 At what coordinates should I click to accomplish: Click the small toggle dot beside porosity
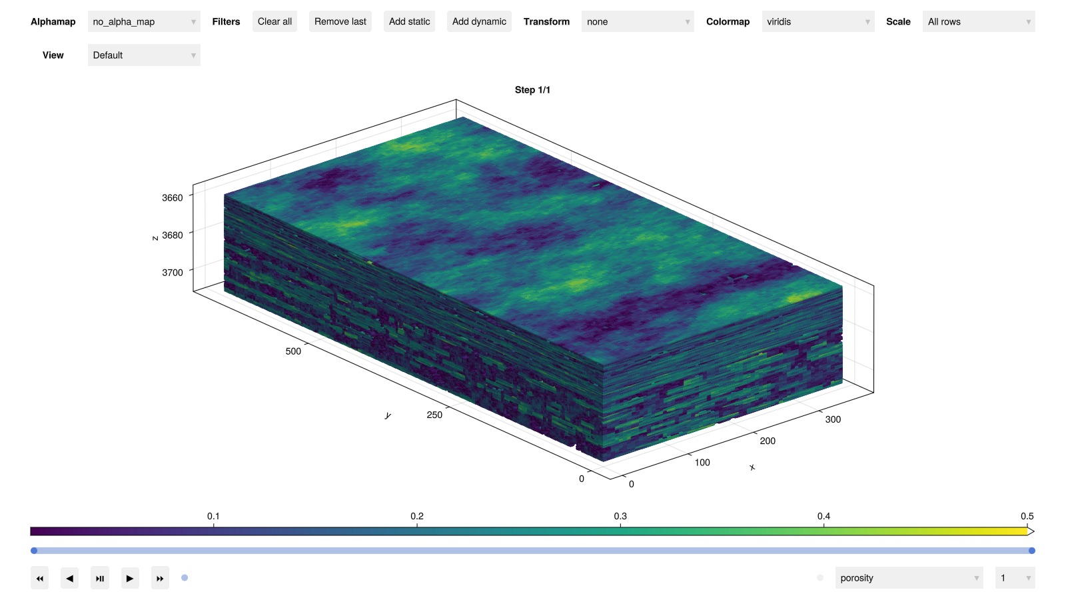click(820, 578)
